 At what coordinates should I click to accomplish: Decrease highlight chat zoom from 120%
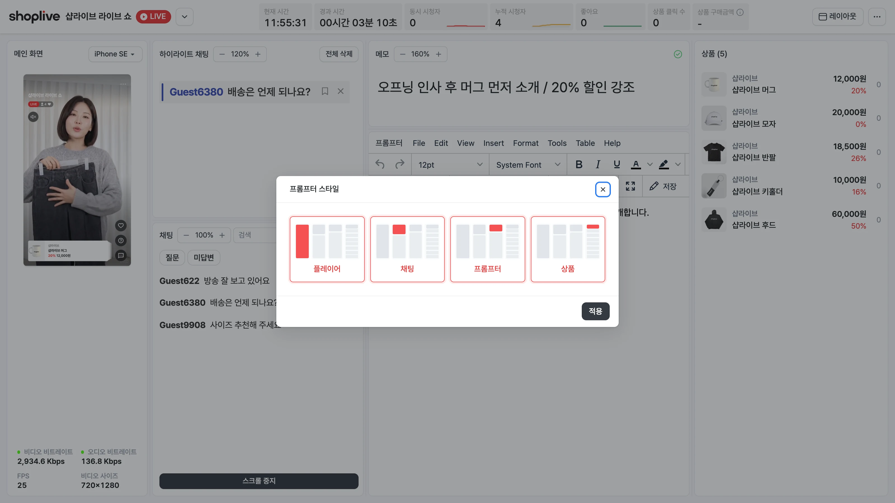pyautogui.click(x=222, y=54)
